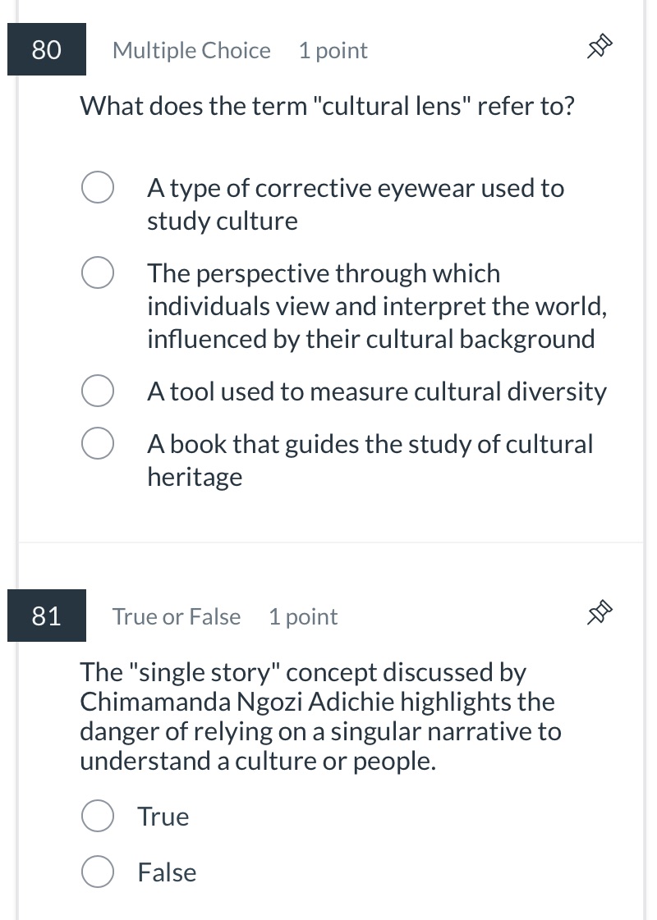Image resolution: width=657 pixels, height=920 pixels.
Task: Mark question 81 as False
Action: [x=97, y=872]
